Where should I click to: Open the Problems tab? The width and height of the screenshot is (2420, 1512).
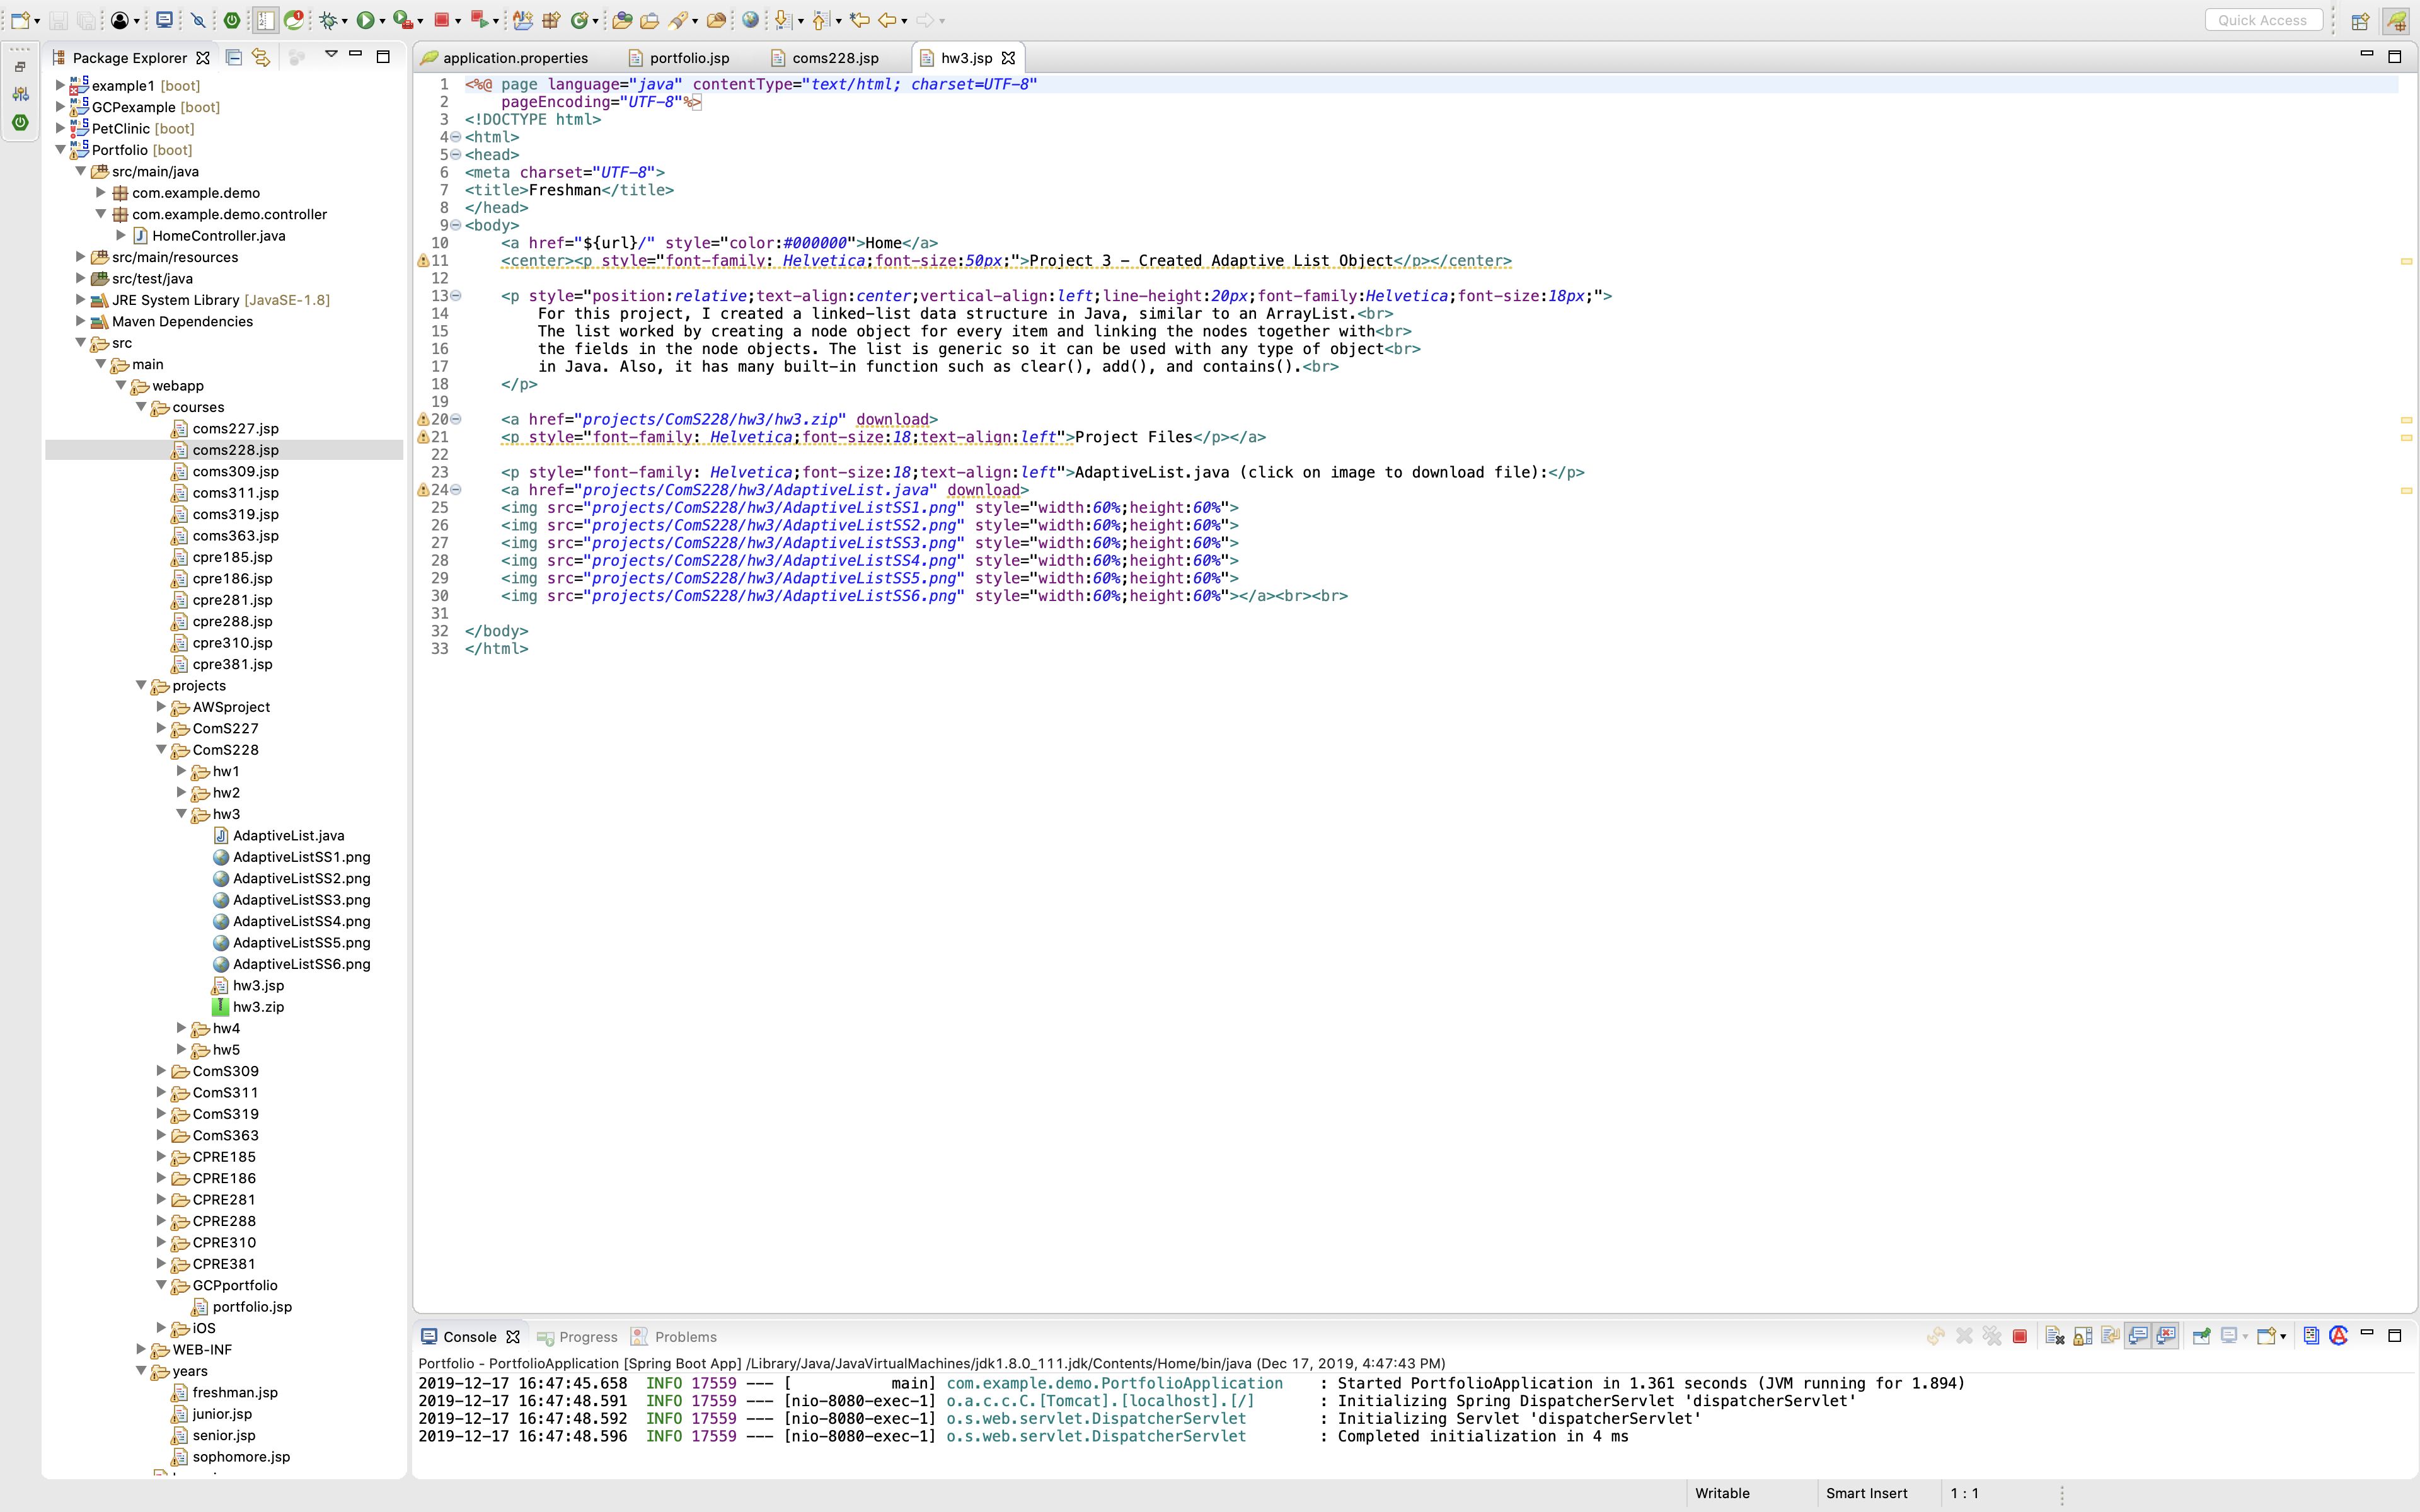click(685, 1337)
